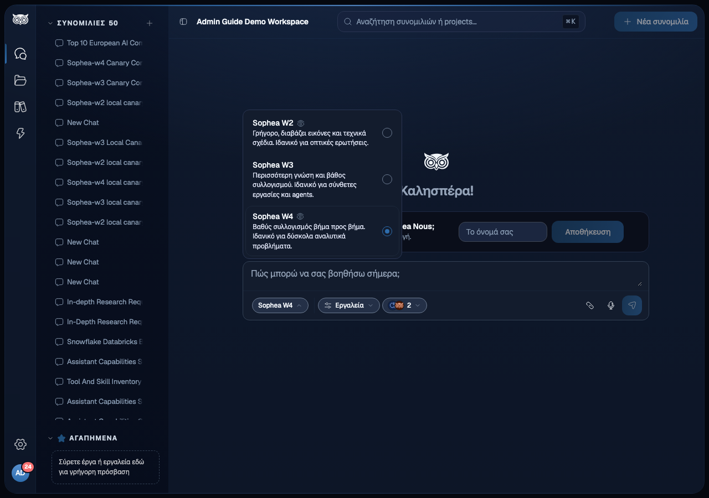Viewport: 709px width, 498px height.
Task: Click the favorites drop area Σύρετε έργα ή εργαλεία
Action: click(105, 467)
